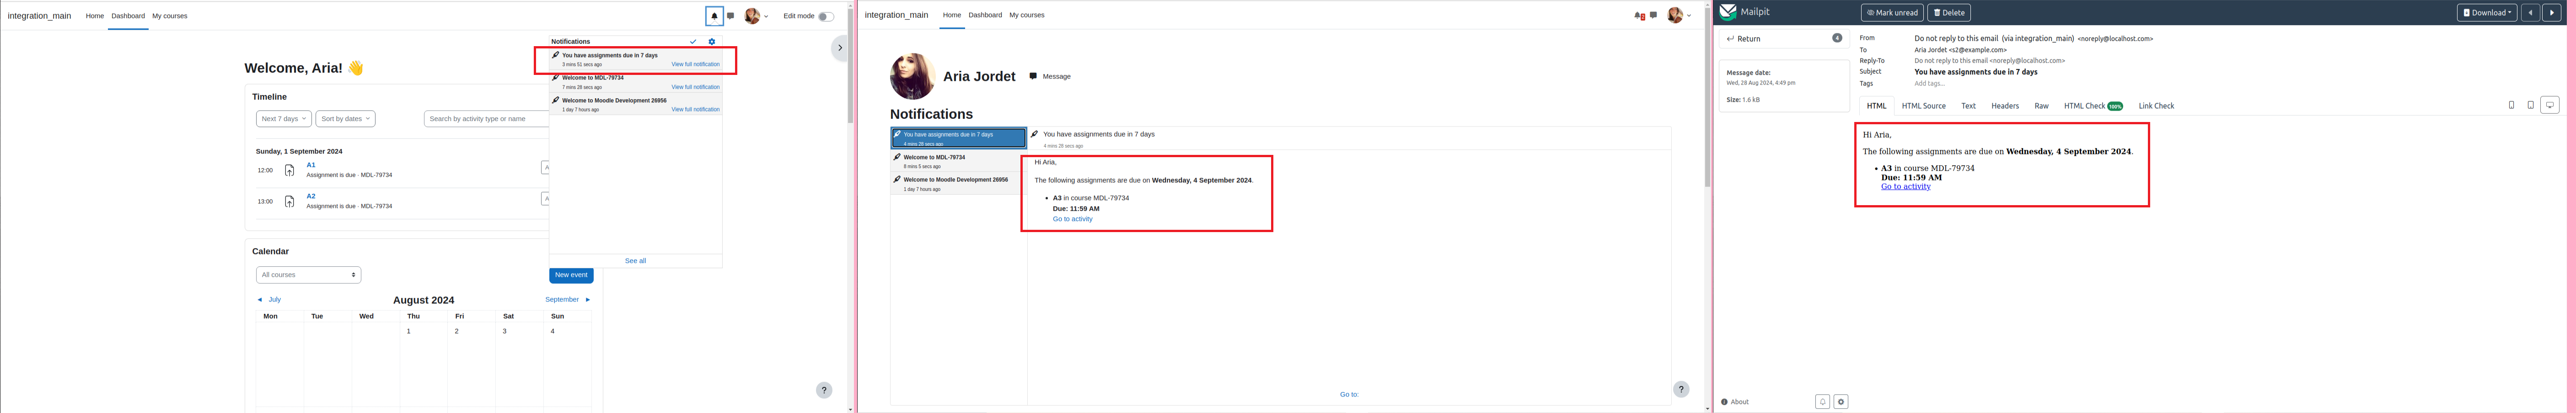This screenshot has width=2576, height=413.
Task: Open assignment A1 from timeline
Action: click(x=311, y=165)
